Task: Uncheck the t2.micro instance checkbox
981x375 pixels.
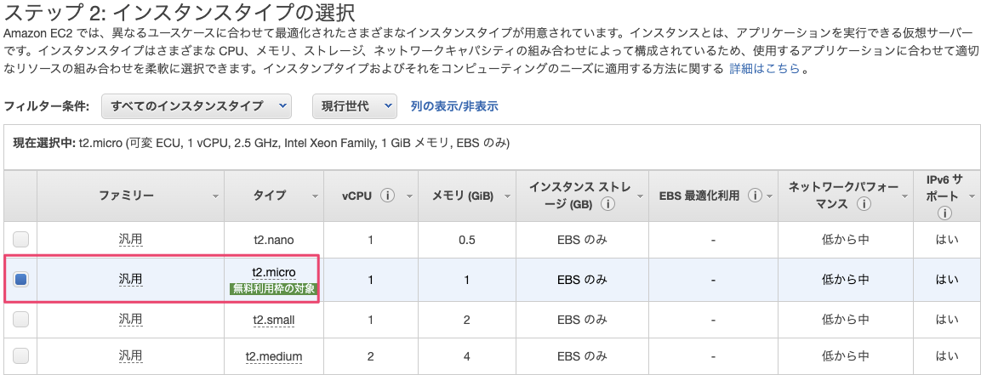Action: (21, 279)
